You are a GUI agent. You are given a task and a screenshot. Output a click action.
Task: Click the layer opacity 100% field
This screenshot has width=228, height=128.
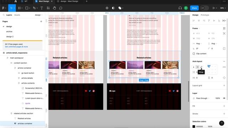tap(218, 98)
